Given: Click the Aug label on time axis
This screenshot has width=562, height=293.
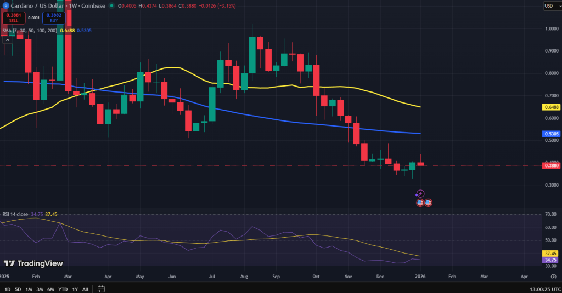Looking at the screenshot, I should tap(244, 277).
